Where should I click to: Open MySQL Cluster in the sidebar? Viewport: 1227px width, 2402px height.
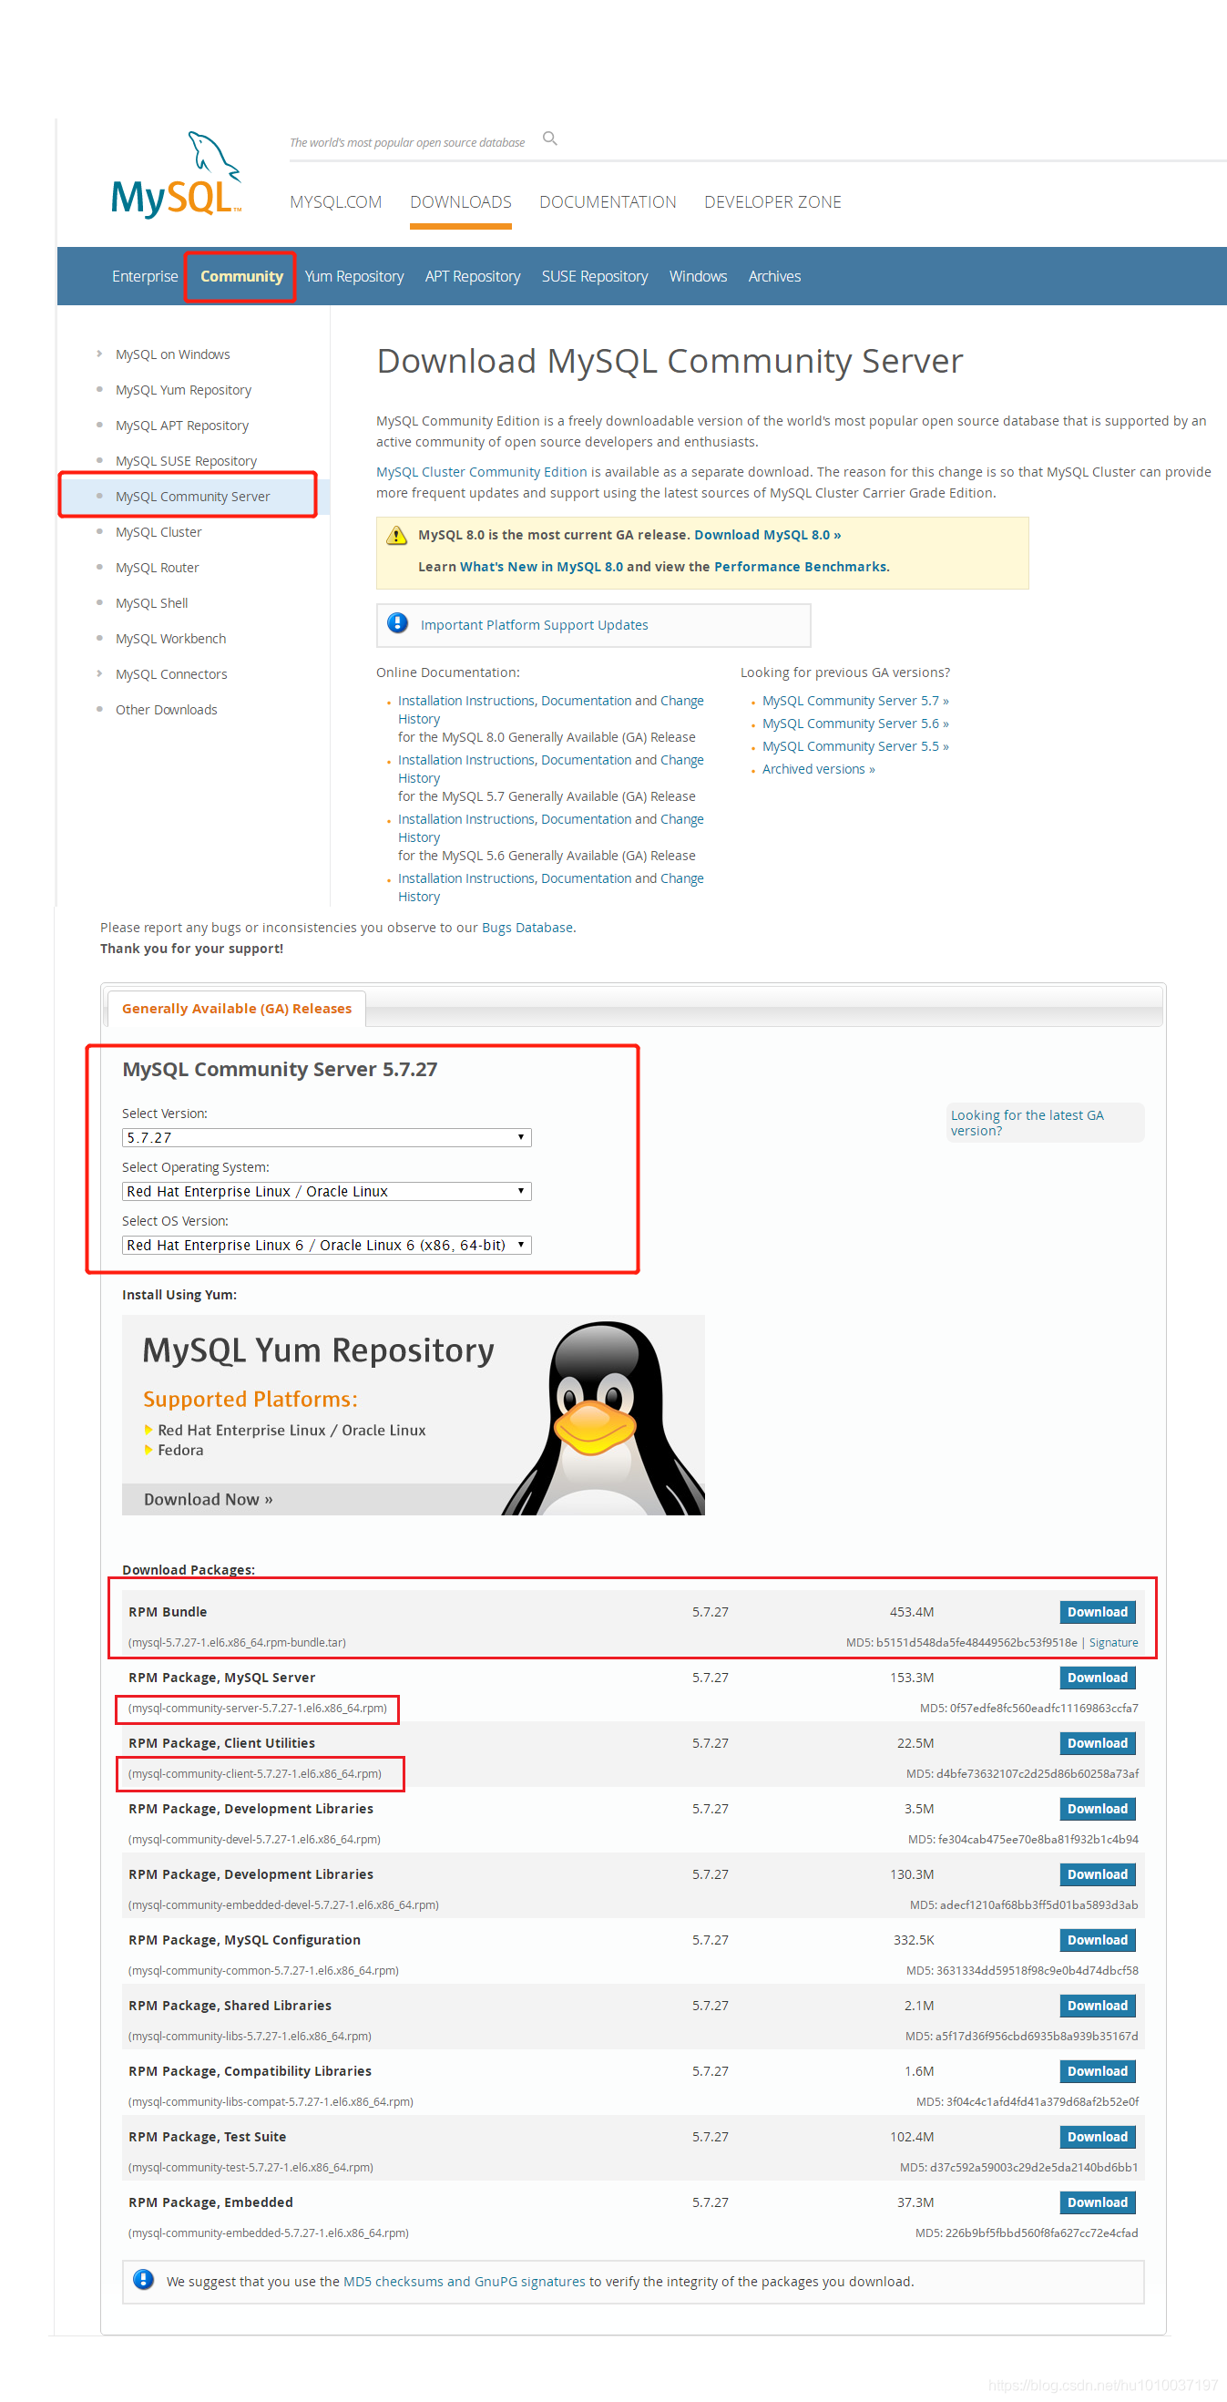pos(158,531)
